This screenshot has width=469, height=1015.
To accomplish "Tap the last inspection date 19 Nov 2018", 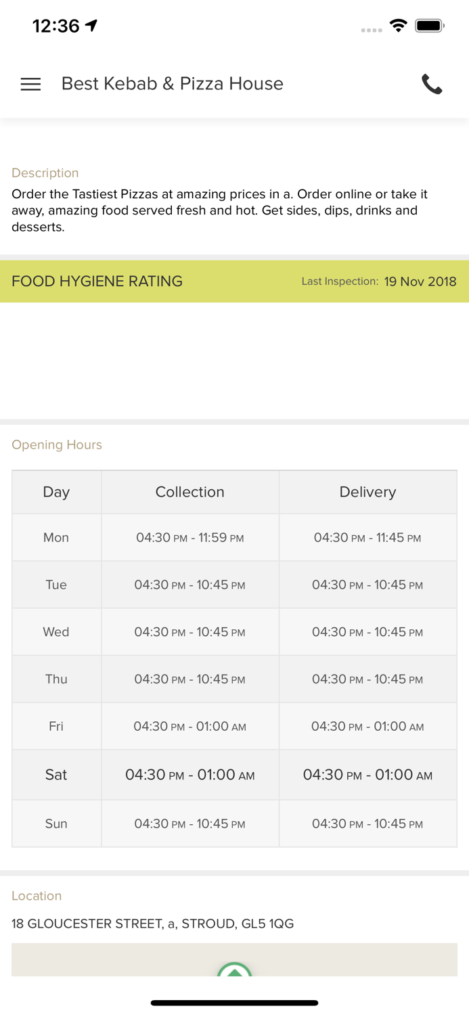I will click(420, 281).
